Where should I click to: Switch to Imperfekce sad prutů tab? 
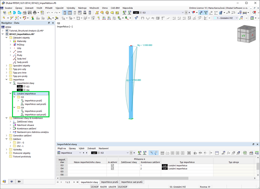pyautogui.click(x=132, y=182)
